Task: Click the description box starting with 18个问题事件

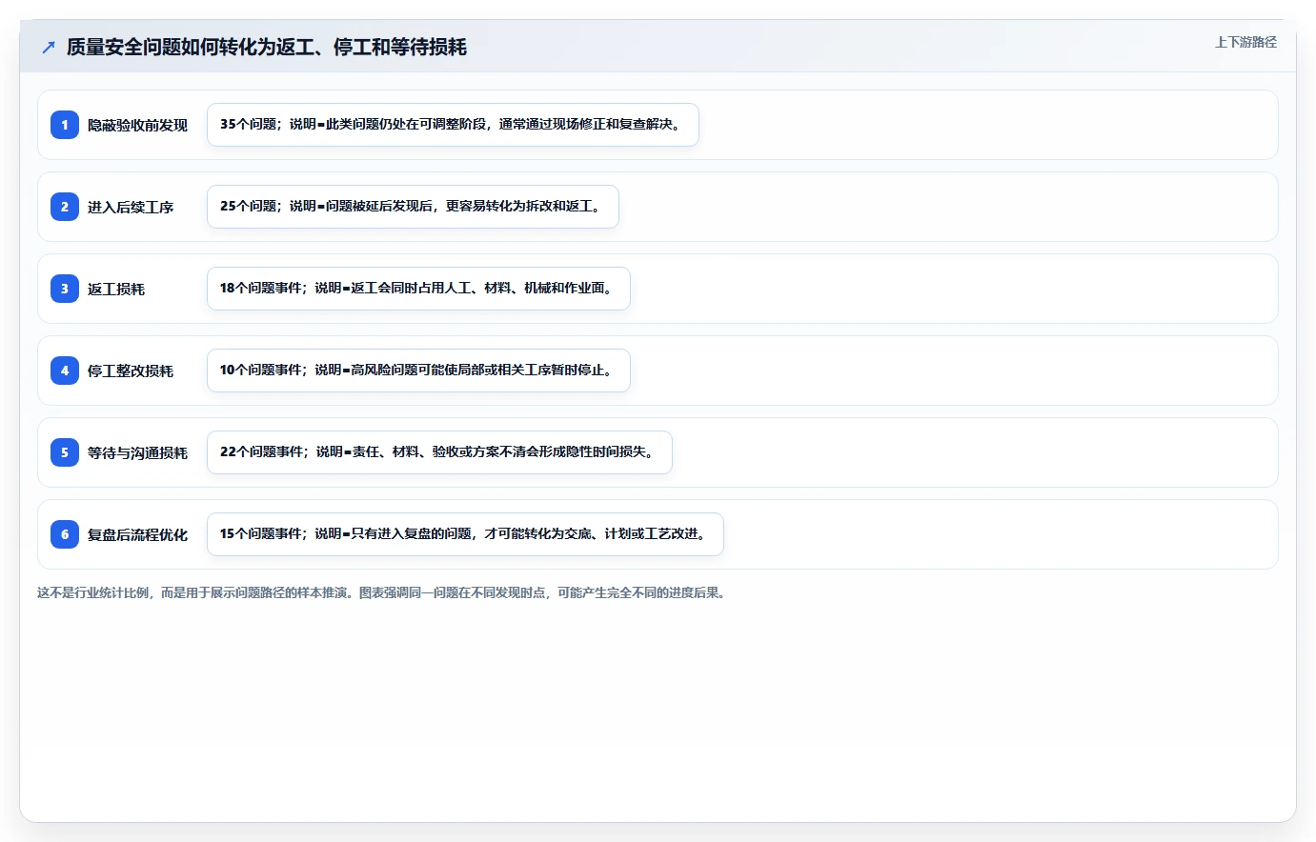Action: [418, 289]
